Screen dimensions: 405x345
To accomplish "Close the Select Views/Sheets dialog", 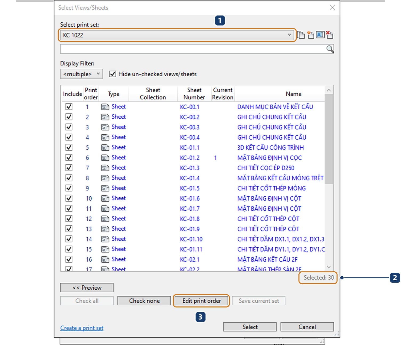I will [332, 7].
